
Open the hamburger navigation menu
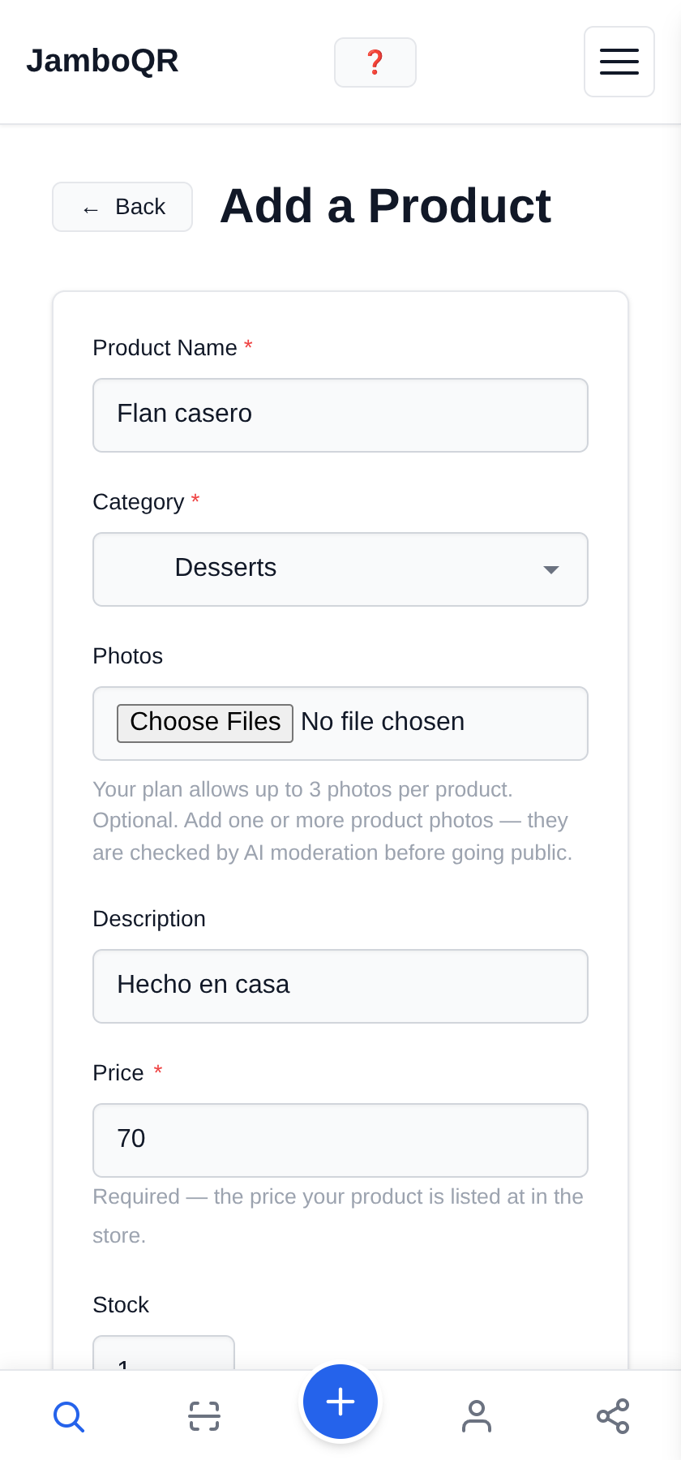pyautogui.click(x=619, y=62)
